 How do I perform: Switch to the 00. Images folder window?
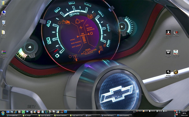point(30,115)
